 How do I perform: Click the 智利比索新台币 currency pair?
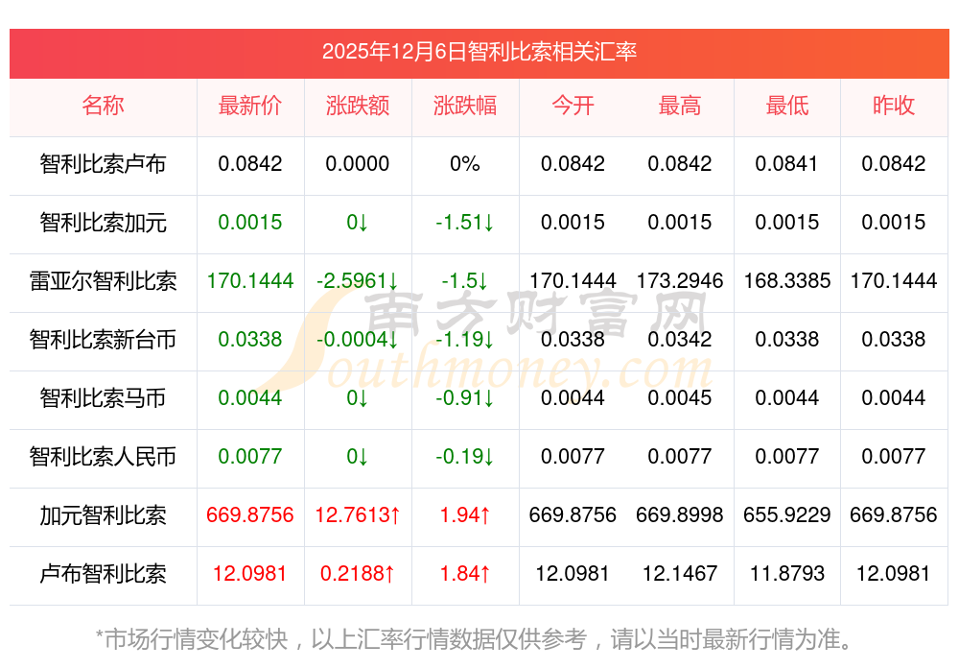103,340
